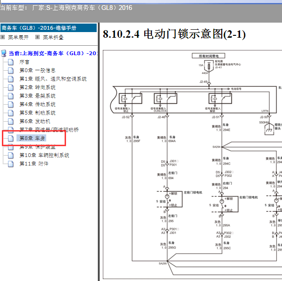Click the page icon next to 第11章 附件
This screenshot has width=282, height=281.
(11, 164)
